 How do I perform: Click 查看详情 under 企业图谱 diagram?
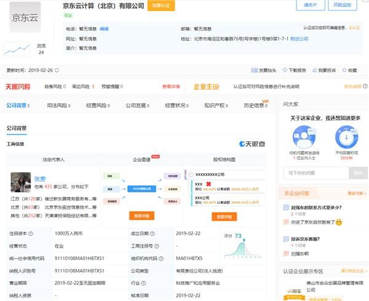click(141, 216)
